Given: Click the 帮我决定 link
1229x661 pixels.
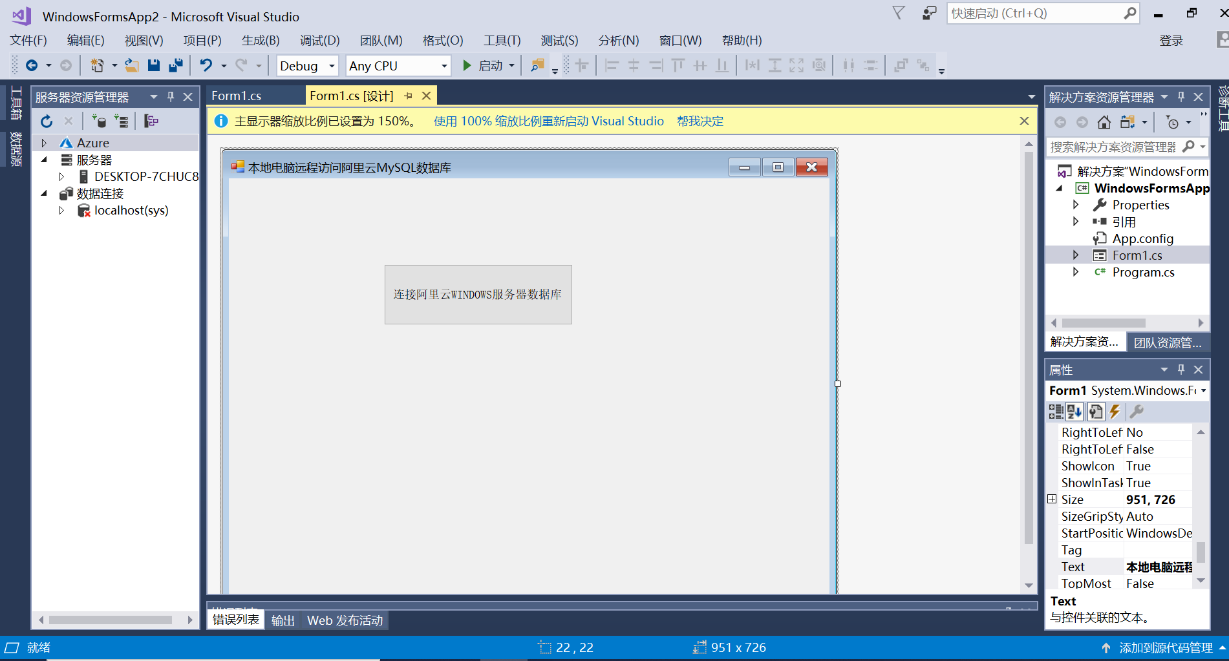Looking at the screenshot, I should pyautogui.click(x=700, y=121).
